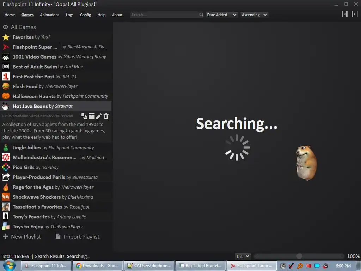
Task: Select the Toys to Enjoy playlist
Action: pos(56,227)
